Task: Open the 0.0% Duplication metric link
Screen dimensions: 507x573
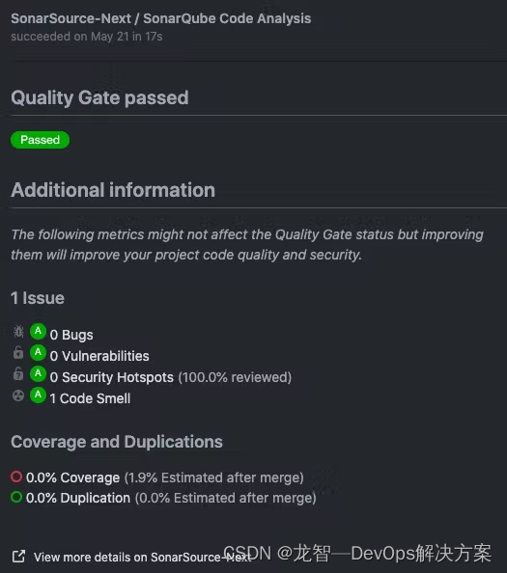Action: point(78,498)
